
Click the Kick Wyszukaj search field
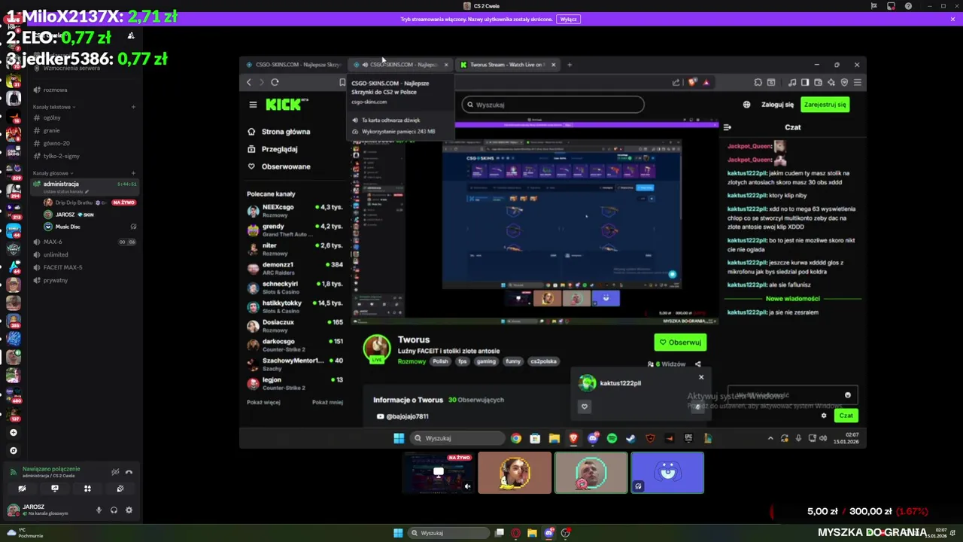click(x=553, y=105)
